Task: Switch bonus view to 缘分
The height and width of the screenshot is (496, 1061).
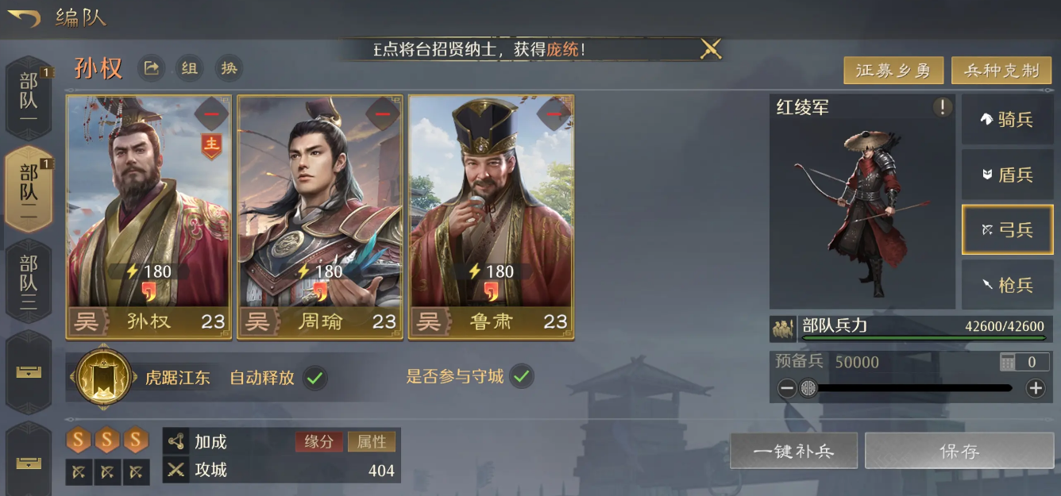Action: [x=319, y=441]
